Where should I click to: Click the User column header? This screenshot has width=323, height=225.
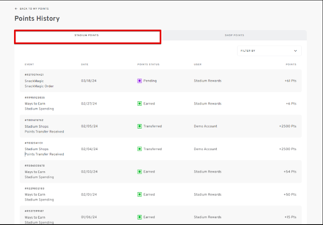pyautogui.click(x=198, y=64)
